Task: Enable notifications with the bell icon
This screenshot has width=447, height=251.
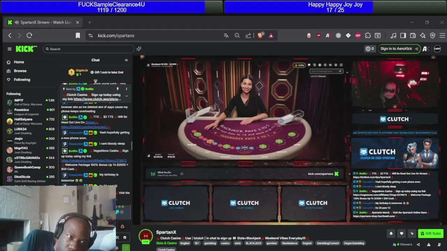Action: coord(391,234)
